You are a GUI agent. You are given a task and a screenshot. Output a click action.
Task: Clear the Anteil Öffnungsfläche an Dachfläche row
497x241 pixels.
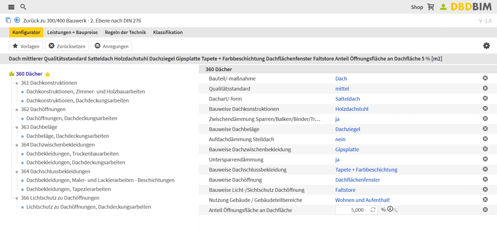[485, 210]
